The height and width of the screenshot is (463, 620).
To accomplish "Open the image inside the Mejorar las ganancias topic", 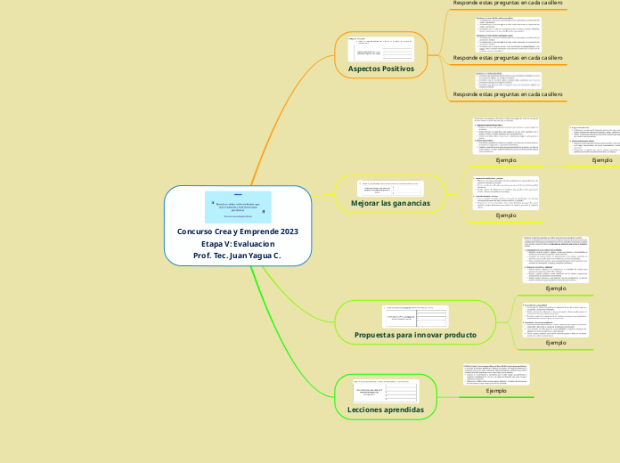I will click(390, 188).
